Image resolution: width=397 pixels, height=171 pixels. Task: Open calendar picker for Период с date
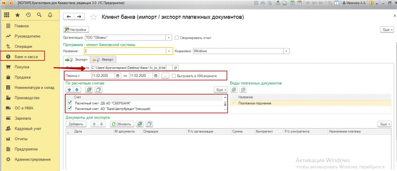point(118,75)
